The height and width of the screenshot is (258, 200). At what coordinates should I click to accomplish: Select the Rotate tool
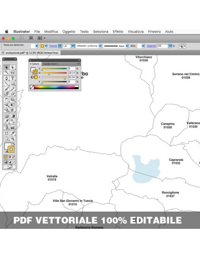(x=7, y=99)
